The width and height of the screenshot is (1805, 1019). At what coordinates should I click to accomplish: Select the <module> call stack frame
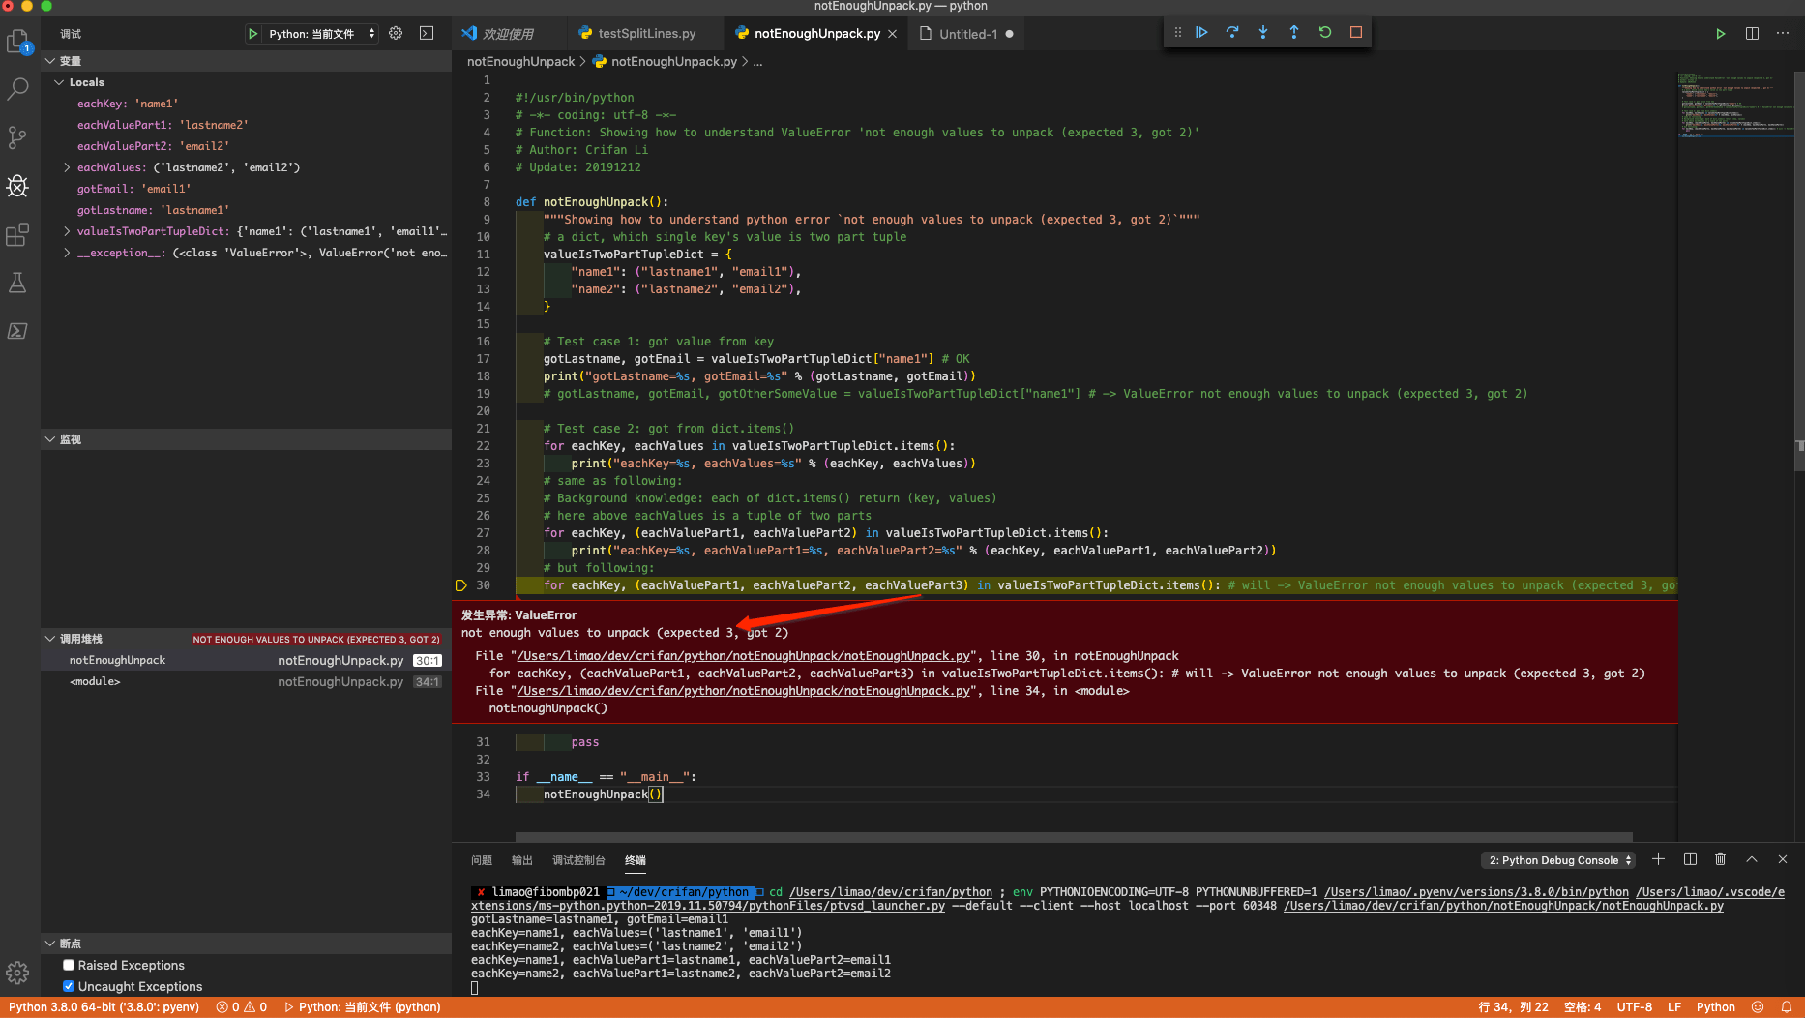247,681
